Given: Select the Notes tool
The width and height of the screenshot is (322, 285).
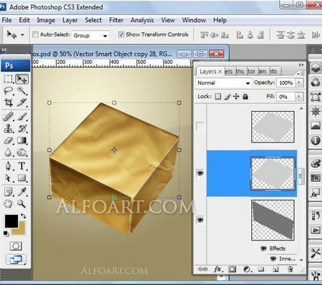Looking at the screenshot, I should [8, 192].
